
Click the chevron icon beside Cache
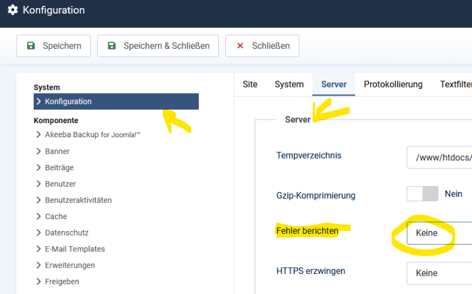pos(38,216)
